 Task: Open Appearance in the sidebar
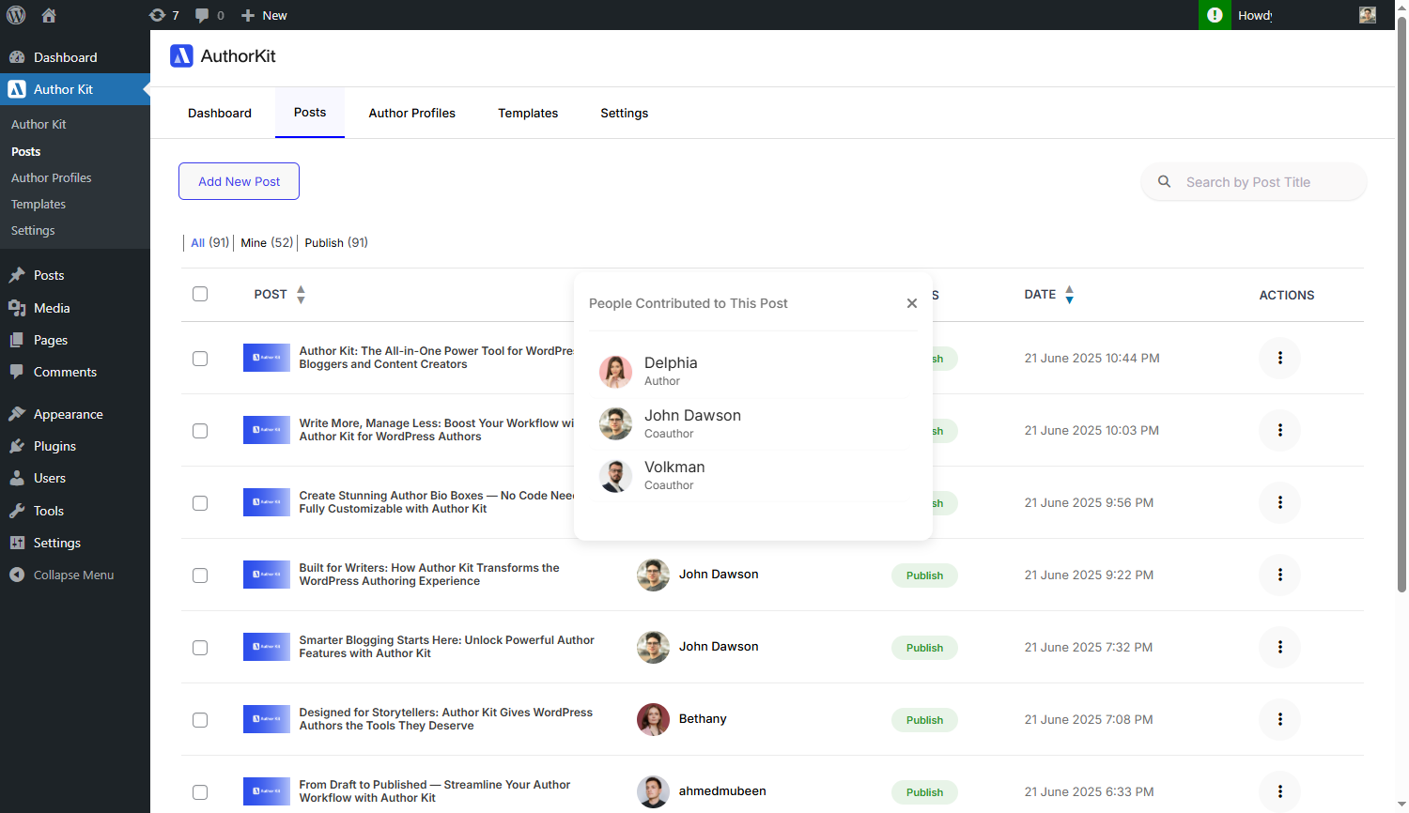[x=75, y=414]
